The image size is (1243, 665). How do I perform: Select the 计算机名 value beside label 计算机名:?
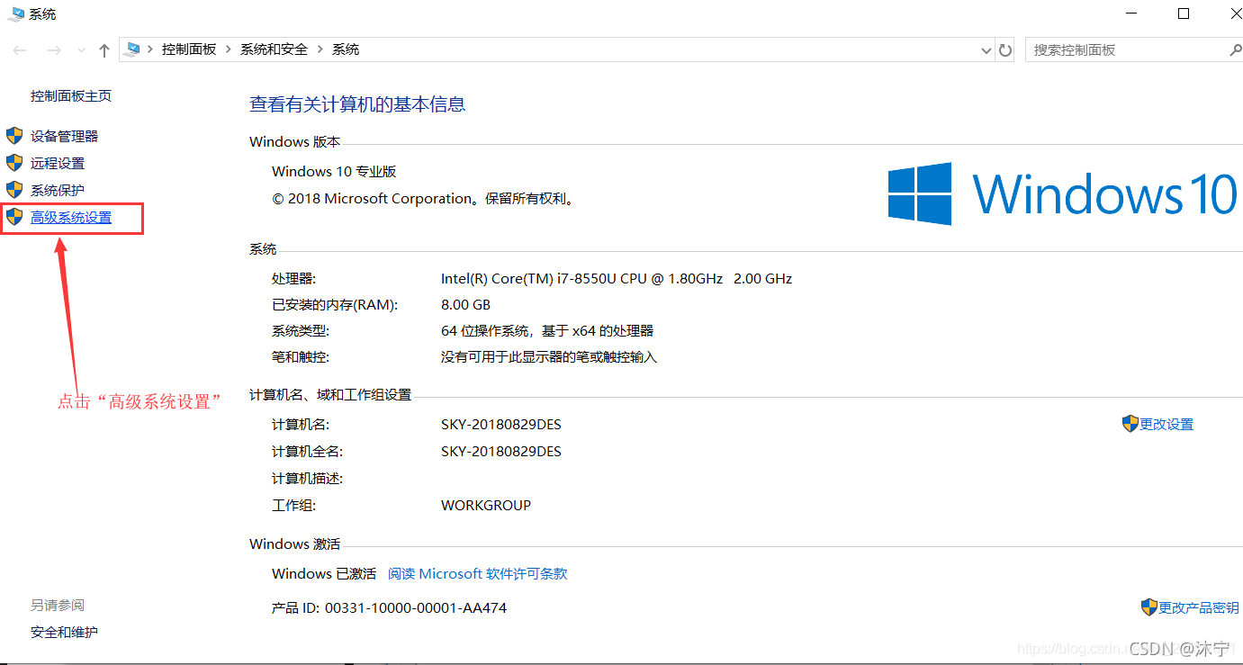click(x=501, y=424)
